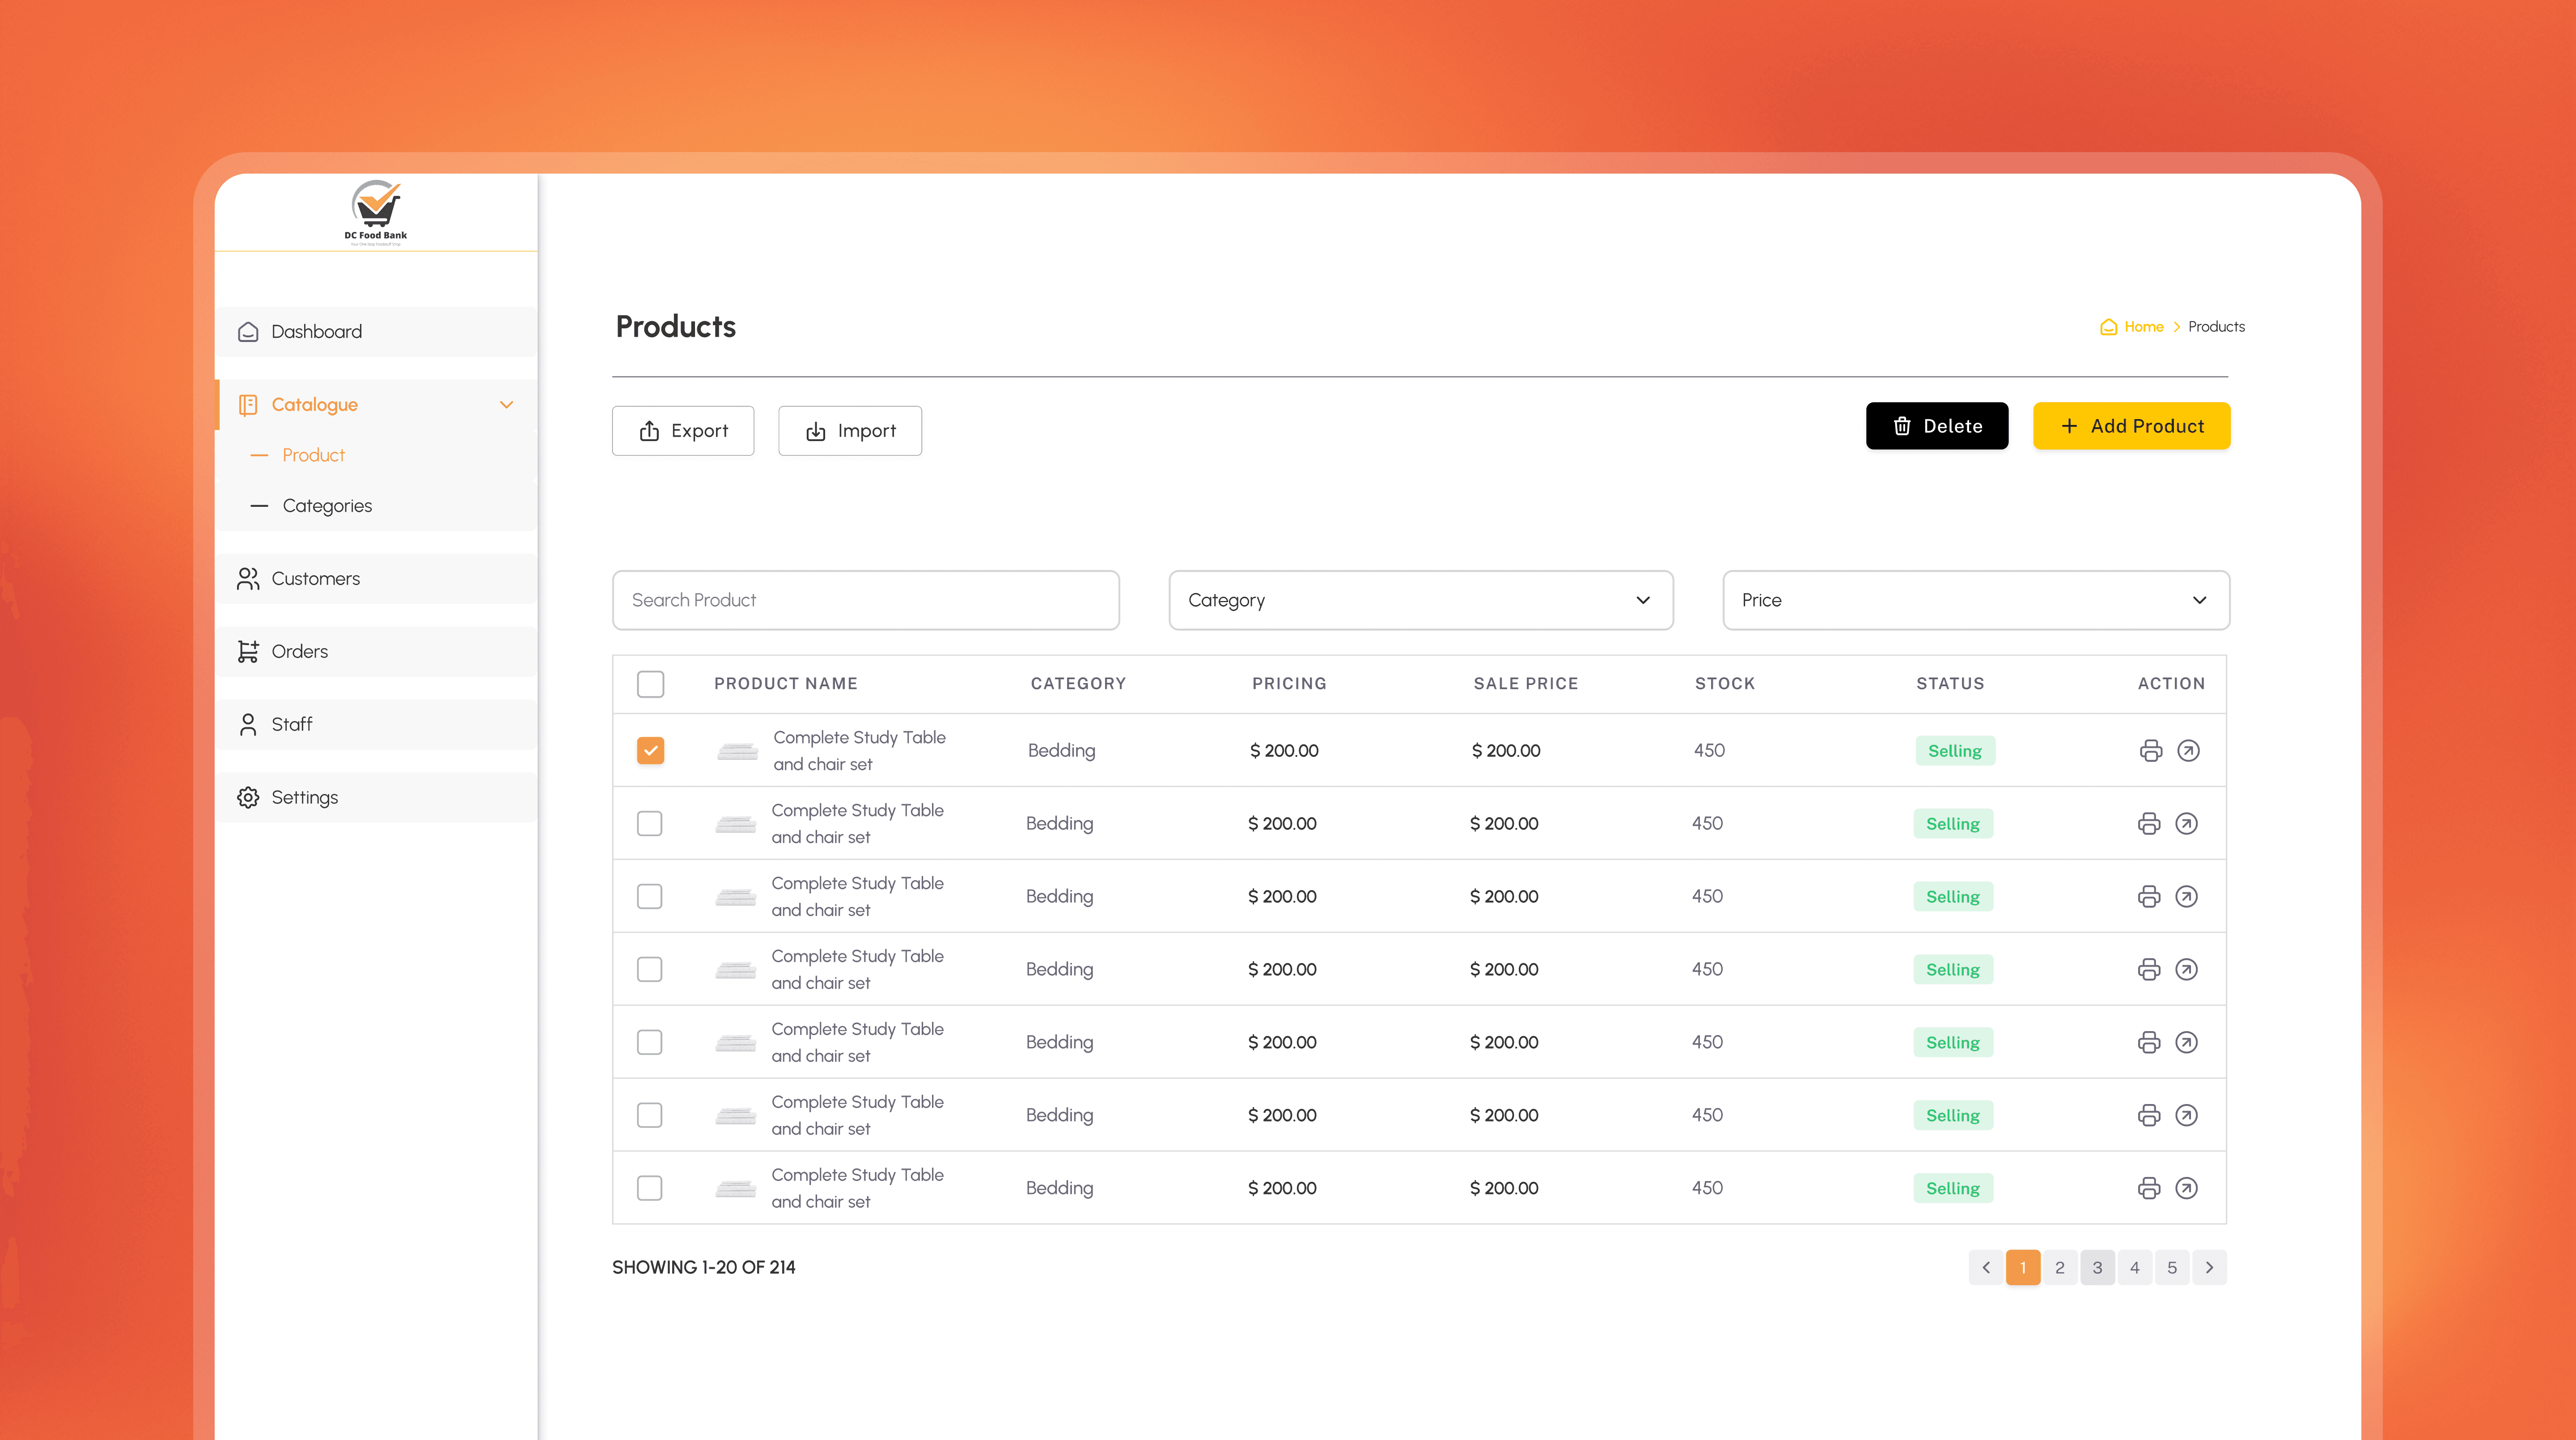Open Customers in the sidebar

pyautogui.click(x=315, y=578)
